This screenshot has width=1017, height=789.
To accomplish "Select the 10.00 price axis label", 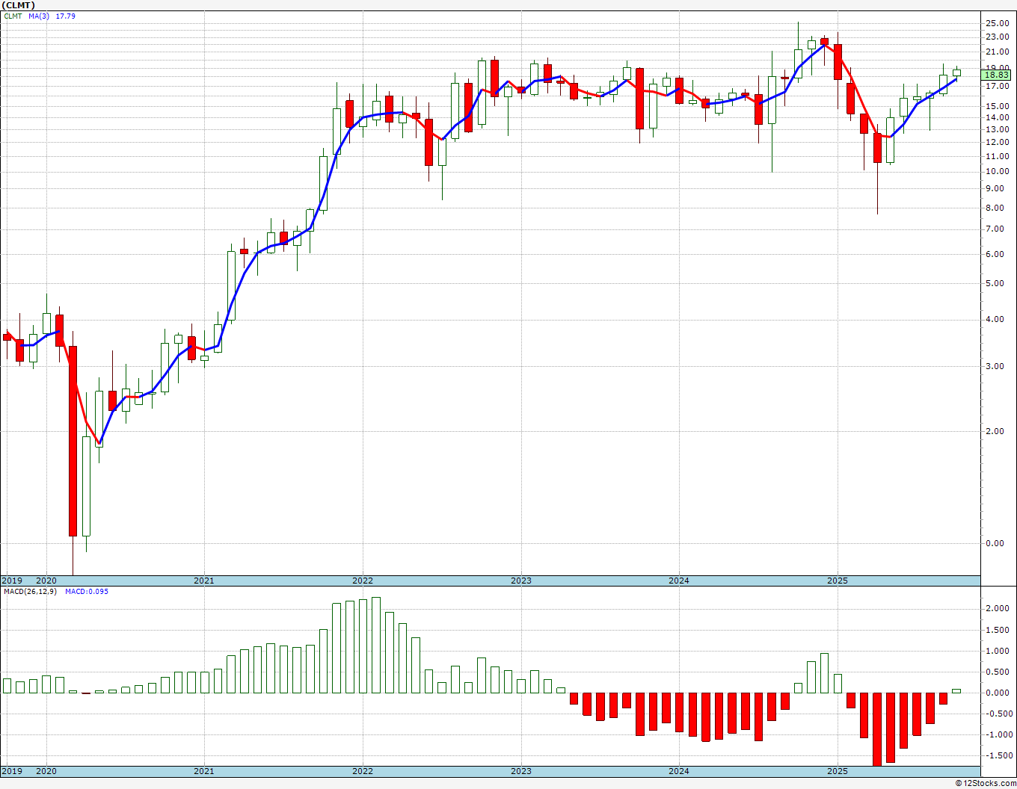I will [998, 171].
